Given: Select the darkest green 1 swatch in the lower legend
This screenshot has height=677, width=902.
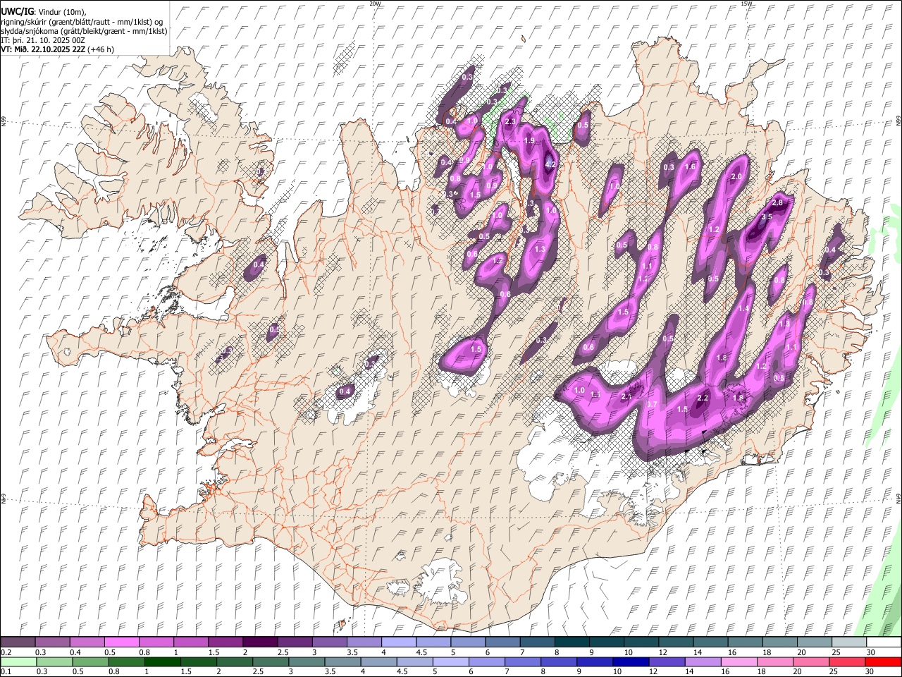Looking at the screenshot, I should [162, 661].
